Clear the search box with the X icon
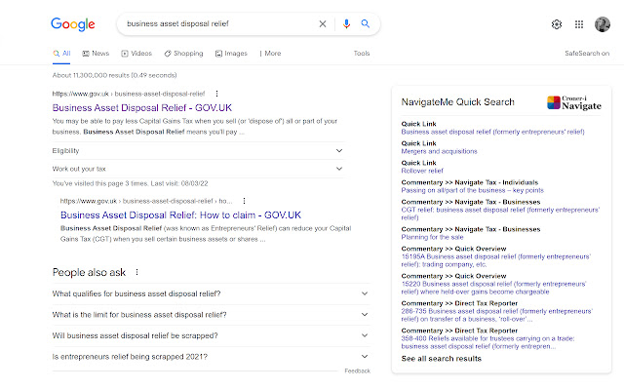 [x=323, y=23]
